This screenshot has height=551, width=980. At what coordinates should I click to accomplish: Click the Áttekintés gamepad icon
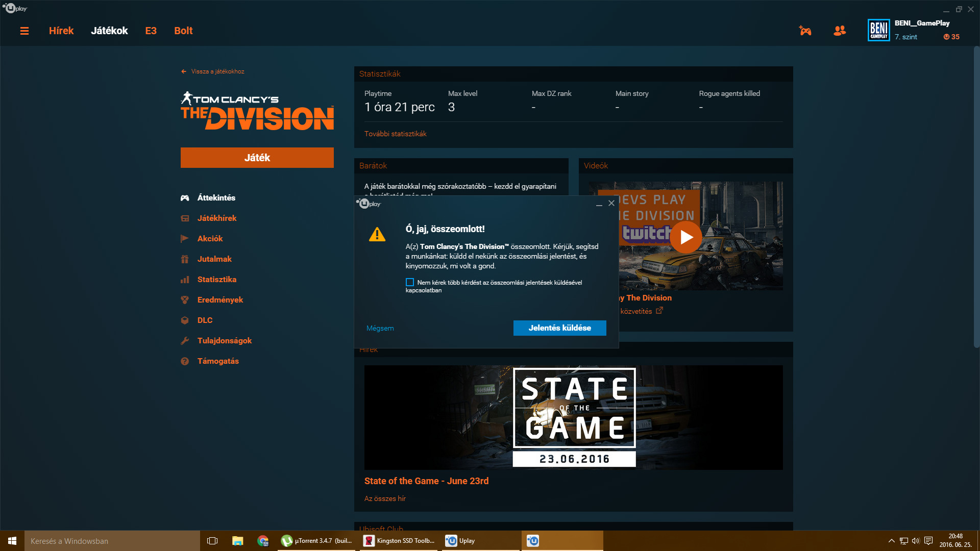pyautogui.click(x=185, y=198)
